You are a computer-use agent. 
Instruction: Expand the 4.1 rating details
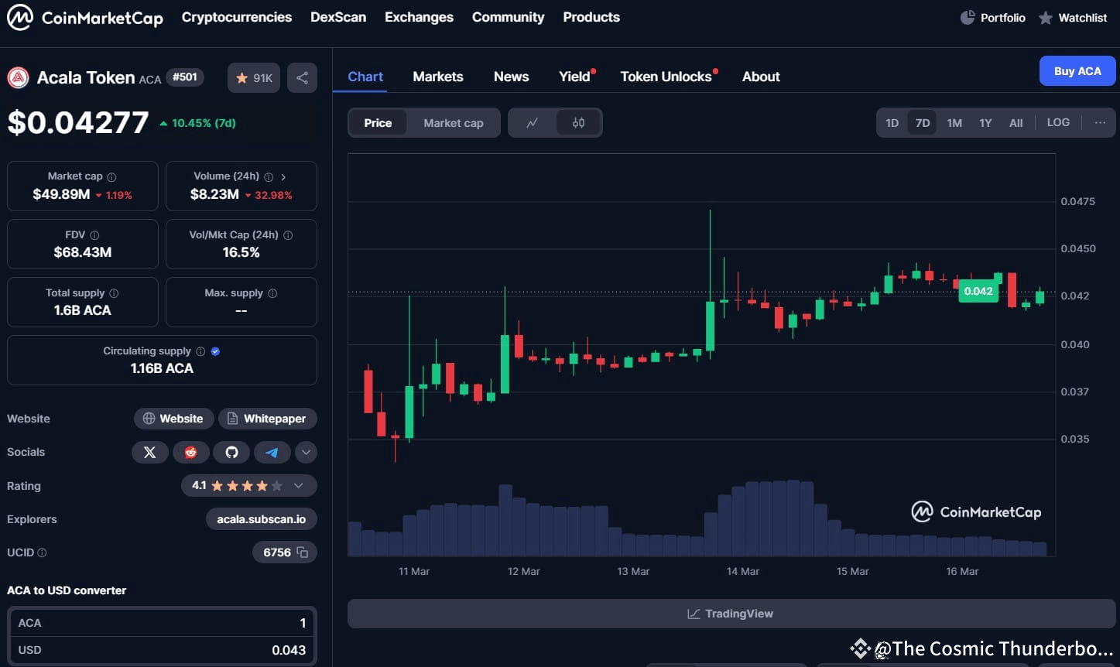coord(297,485)
